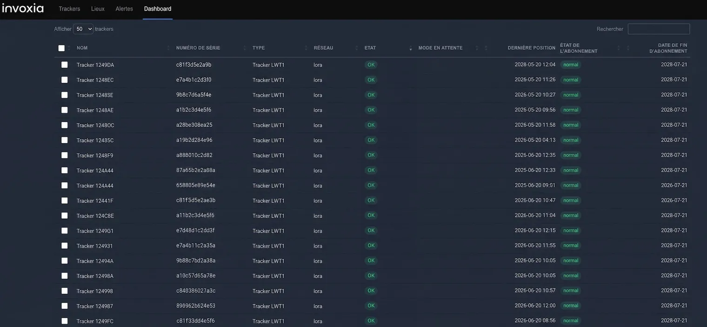
Task: Click serial number 890962b624e53
Action: point(196,306)
